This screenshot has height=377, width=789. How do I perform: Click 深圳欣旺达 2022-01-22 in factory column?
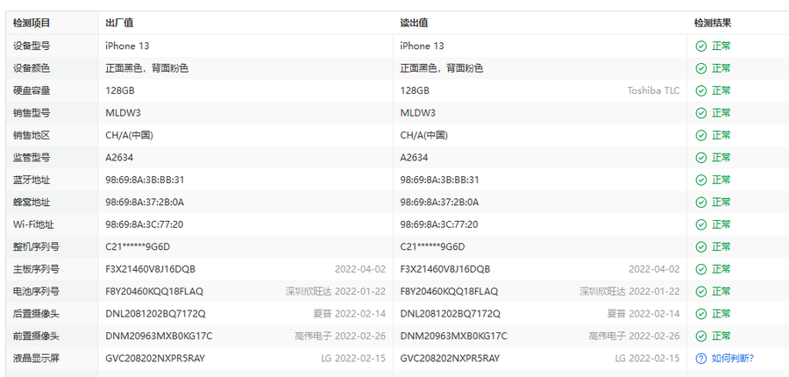pos(335,291)
